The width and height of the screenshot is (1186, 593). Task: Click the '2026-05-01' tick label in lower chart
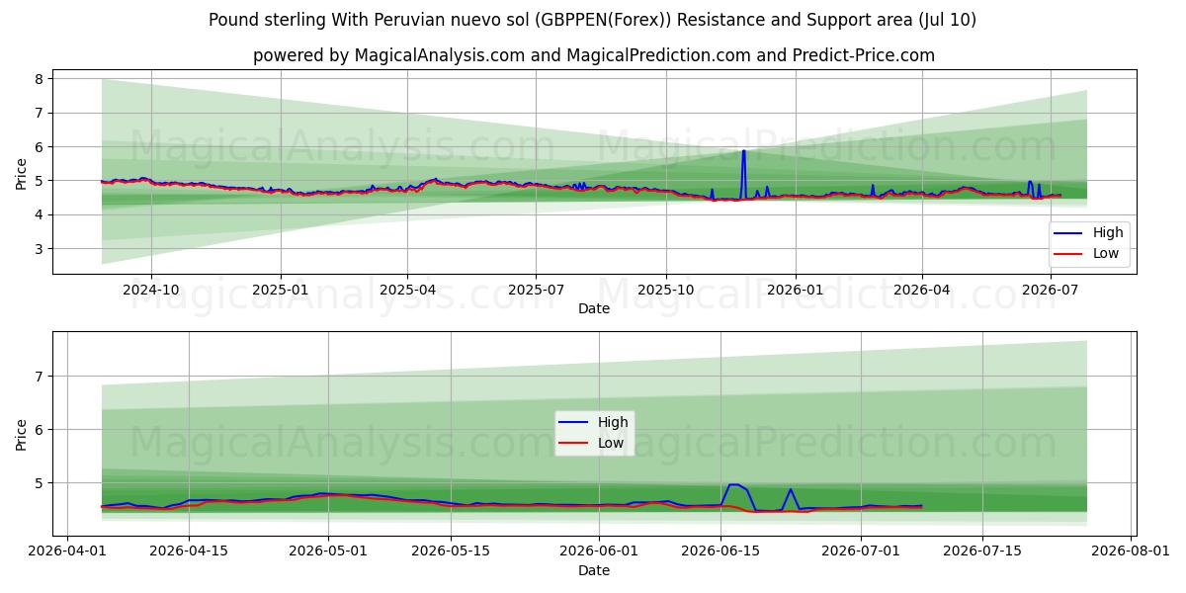328,551
